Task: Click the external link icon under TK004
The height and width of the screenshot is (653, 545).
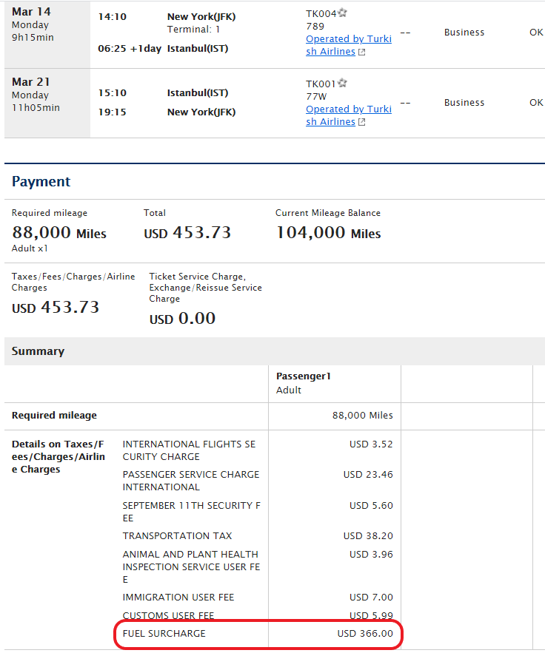Action: 362,52
